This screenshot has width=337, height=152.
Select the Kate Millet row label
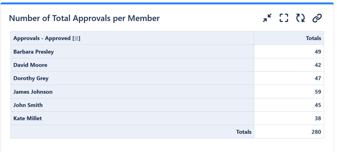point(28,118)
